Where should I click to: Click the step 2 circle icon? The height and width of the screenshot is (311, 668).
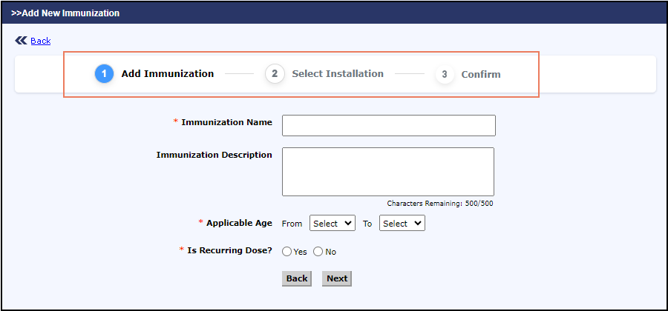coord(275,74)
